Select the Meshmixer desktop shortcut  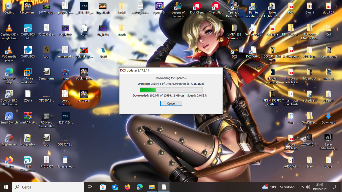tap(9, 140)
